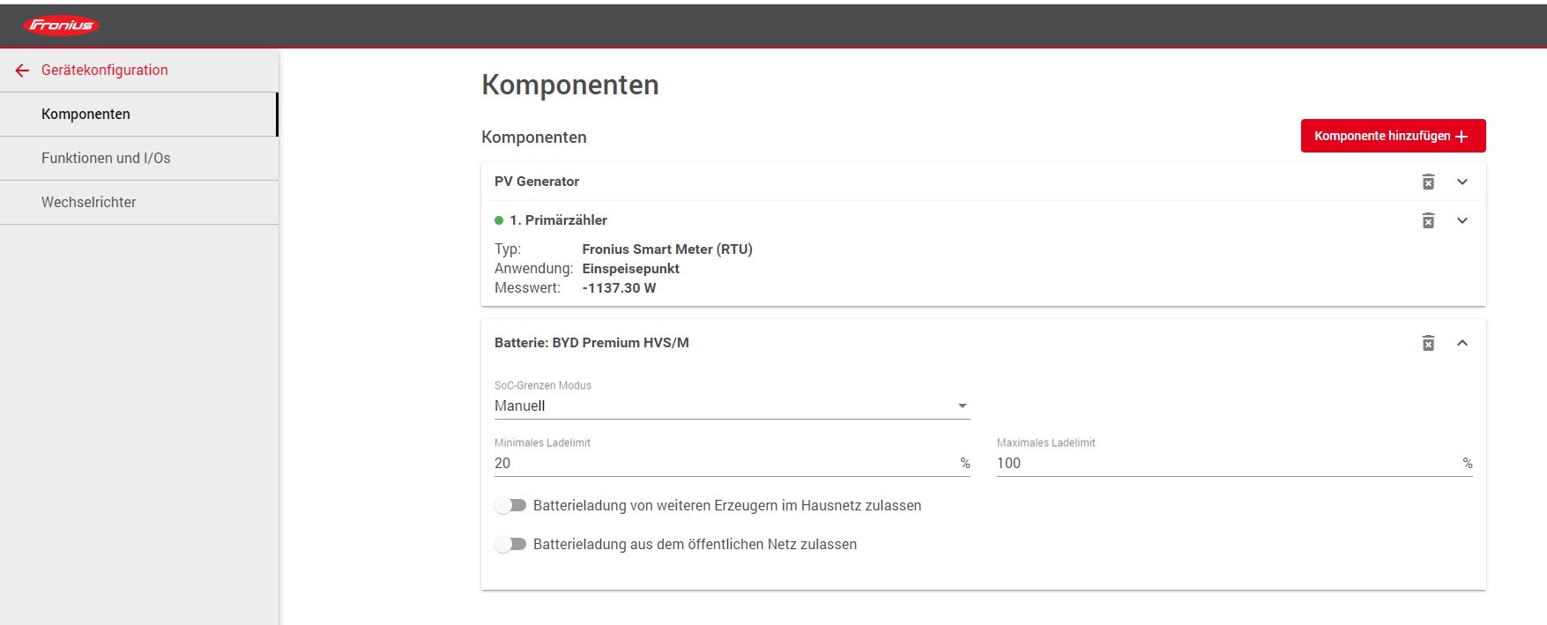Click plus icon on Komponente hinzufügen
The width and height of the screenshot is (1547, 625).
click(1461, 137)
